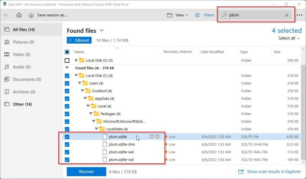Clear the plum search with X
Screen dimensions: 306x179
pos(287,15)
